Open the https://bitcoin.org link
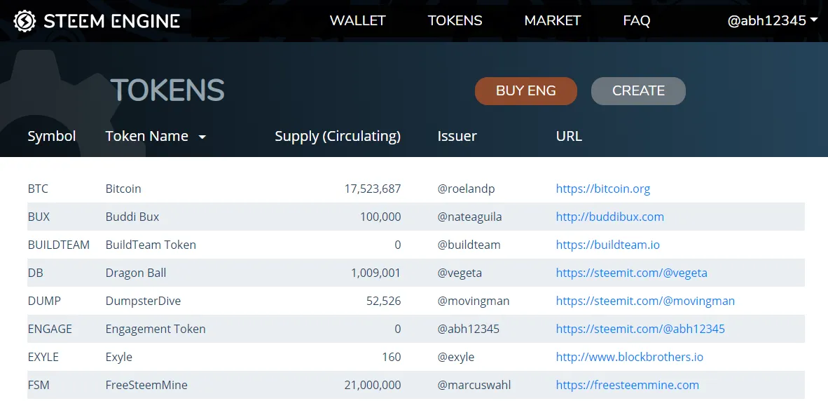 click(602, 189)
